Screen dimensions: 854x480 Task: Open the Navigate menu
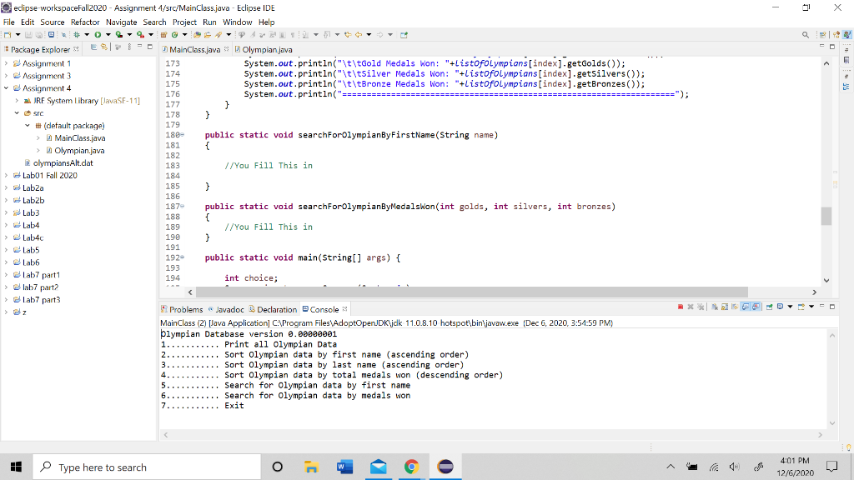point(122,22)
